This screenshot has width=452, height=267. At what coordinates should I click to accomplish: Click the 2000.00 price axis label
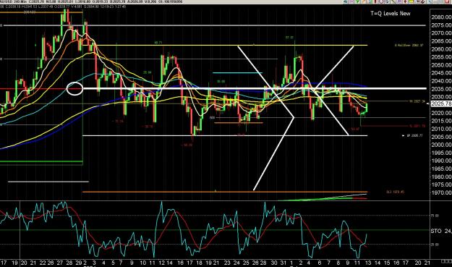(441, 145)
